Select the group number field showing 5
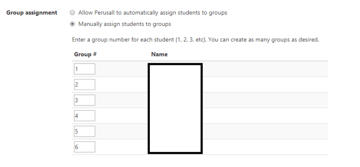360x167 pixels. [84, 132]
